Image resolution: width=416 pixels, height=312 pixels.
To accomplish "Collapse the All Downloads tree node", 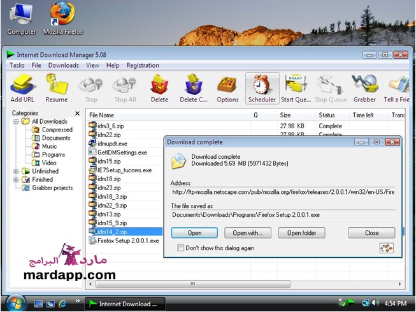I will tap(16, 121).
